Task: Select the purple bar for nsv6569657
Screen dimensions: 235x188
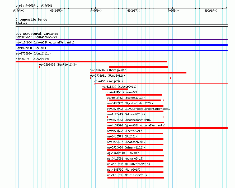Action: pyautogui.click(x=121, y=39)
